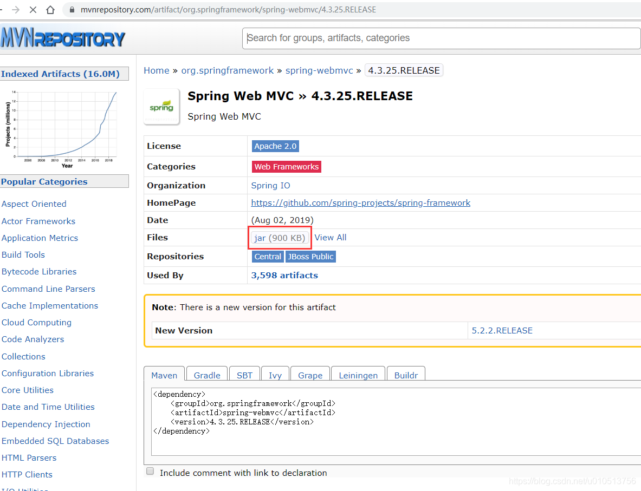Click View All files link

[331, 237]
